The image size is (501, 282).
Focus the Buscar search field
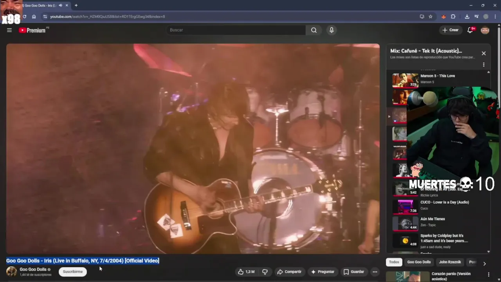tap(236, 30)
